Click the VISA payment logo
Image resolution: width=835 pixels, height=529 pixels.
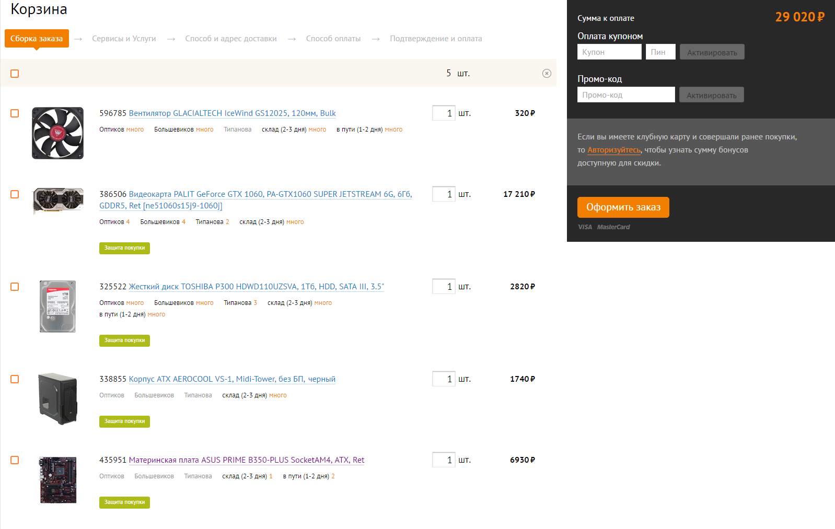(x=585, y=227)
